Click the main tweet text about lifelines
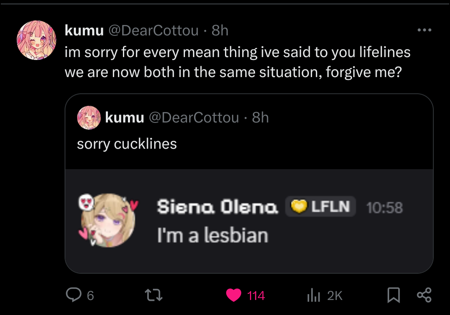 pyautogui.click(x=237, y=62)
